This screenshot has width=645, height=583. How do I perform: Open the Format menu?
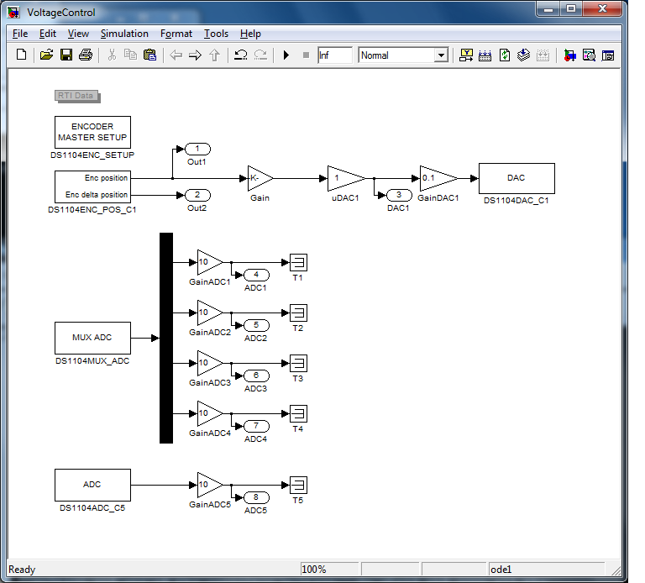coord(176,34)
